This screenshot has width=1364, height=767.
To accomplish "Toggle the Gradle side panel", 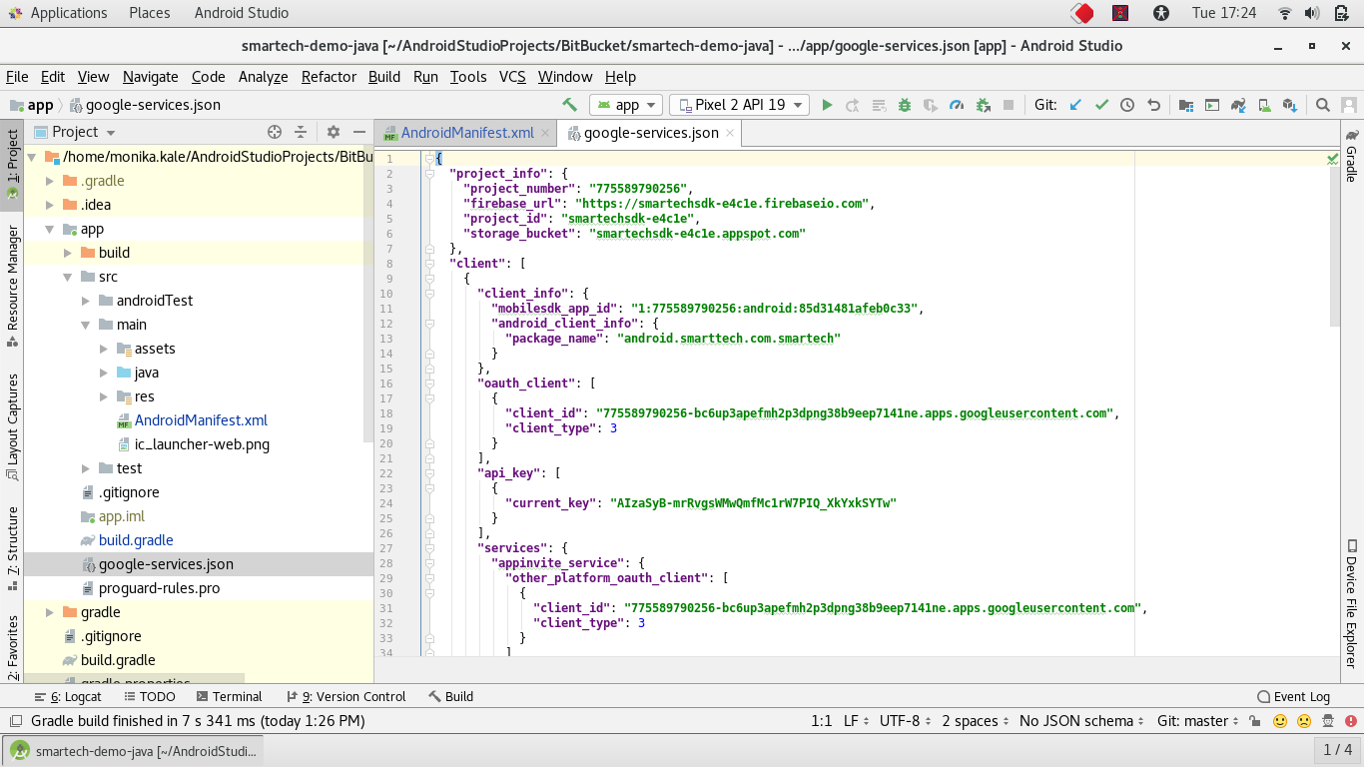I will (1351, 156).
